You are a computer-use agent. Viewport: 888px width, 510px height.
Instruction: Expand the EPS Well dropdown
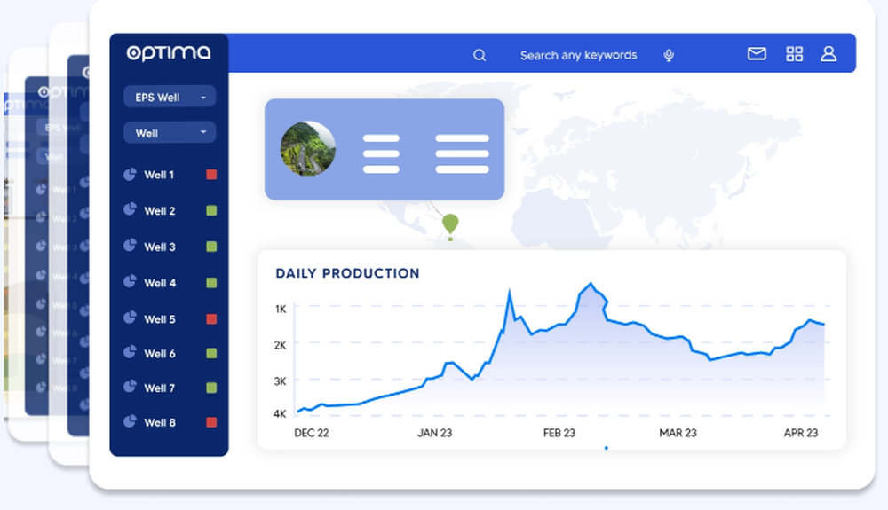click(x=170, y=97)
